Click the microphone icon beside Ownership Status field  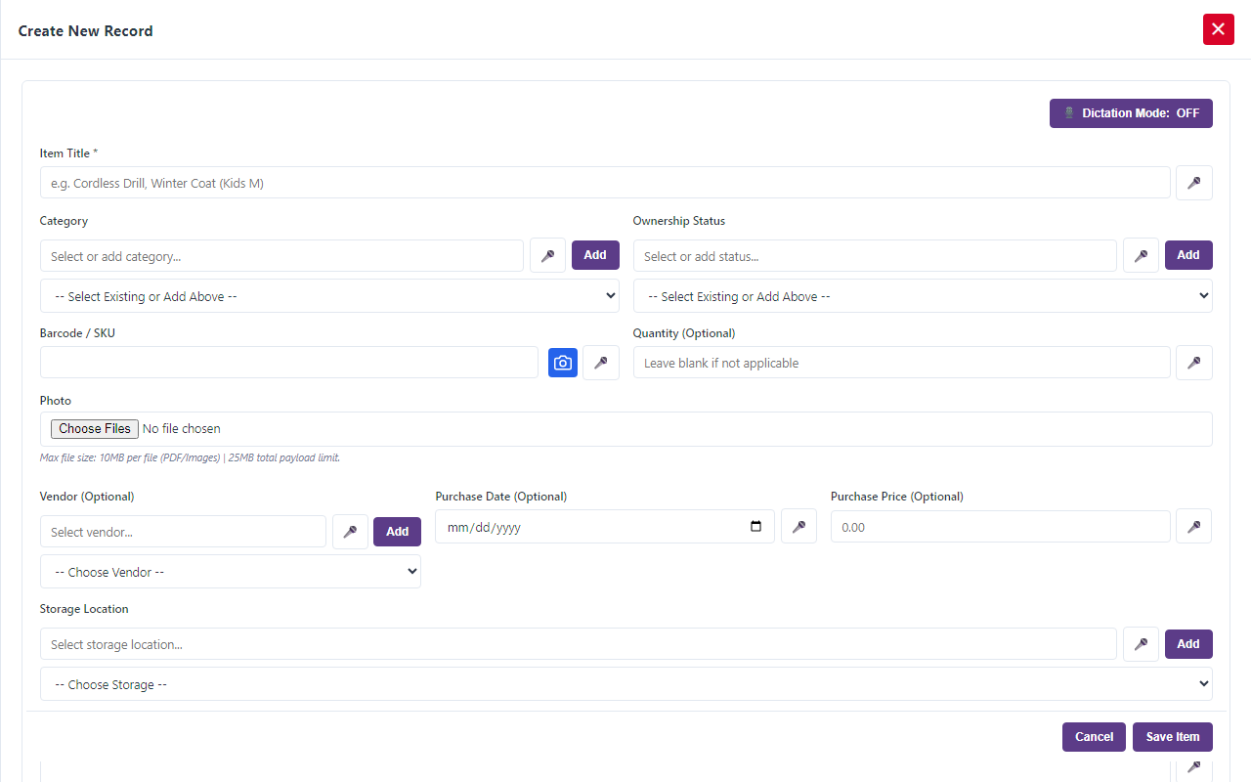click(1141, 255)
